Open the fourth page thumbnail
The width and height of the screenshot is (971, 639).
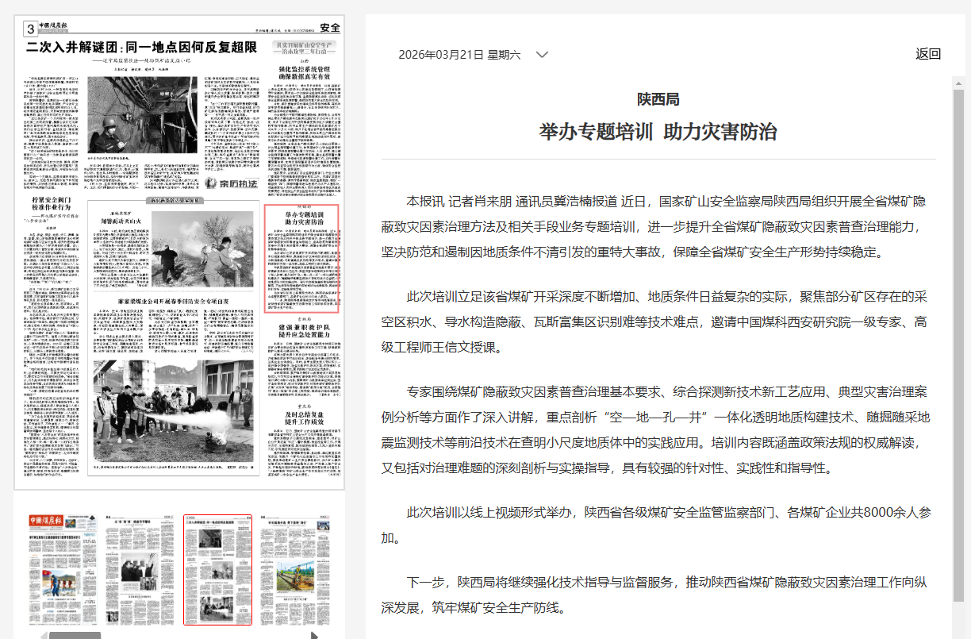(x=295, y=570)
